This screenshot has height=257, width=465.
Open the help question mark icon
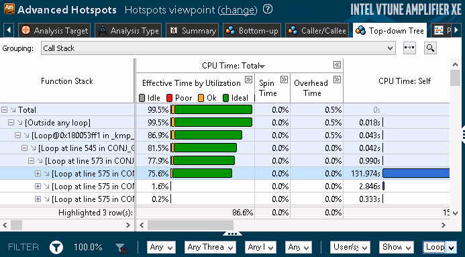tap(268, 9)
